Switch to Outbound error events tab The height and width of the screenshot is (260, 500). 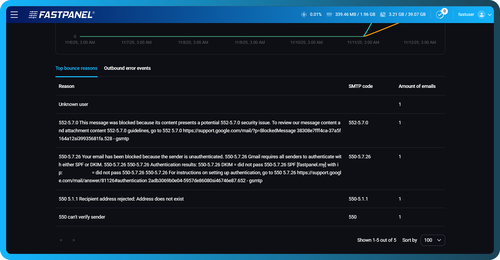(127, 68)
